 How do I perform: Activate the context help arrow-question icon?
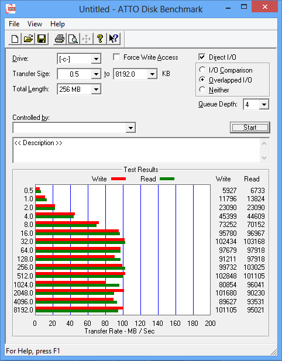[x=114, y=39]
